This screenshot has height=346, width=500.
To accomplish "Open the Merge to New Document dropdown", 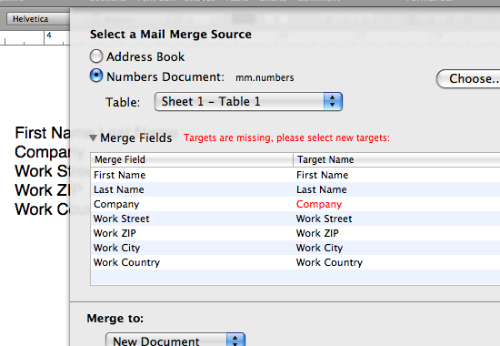I will pos(175,340).
